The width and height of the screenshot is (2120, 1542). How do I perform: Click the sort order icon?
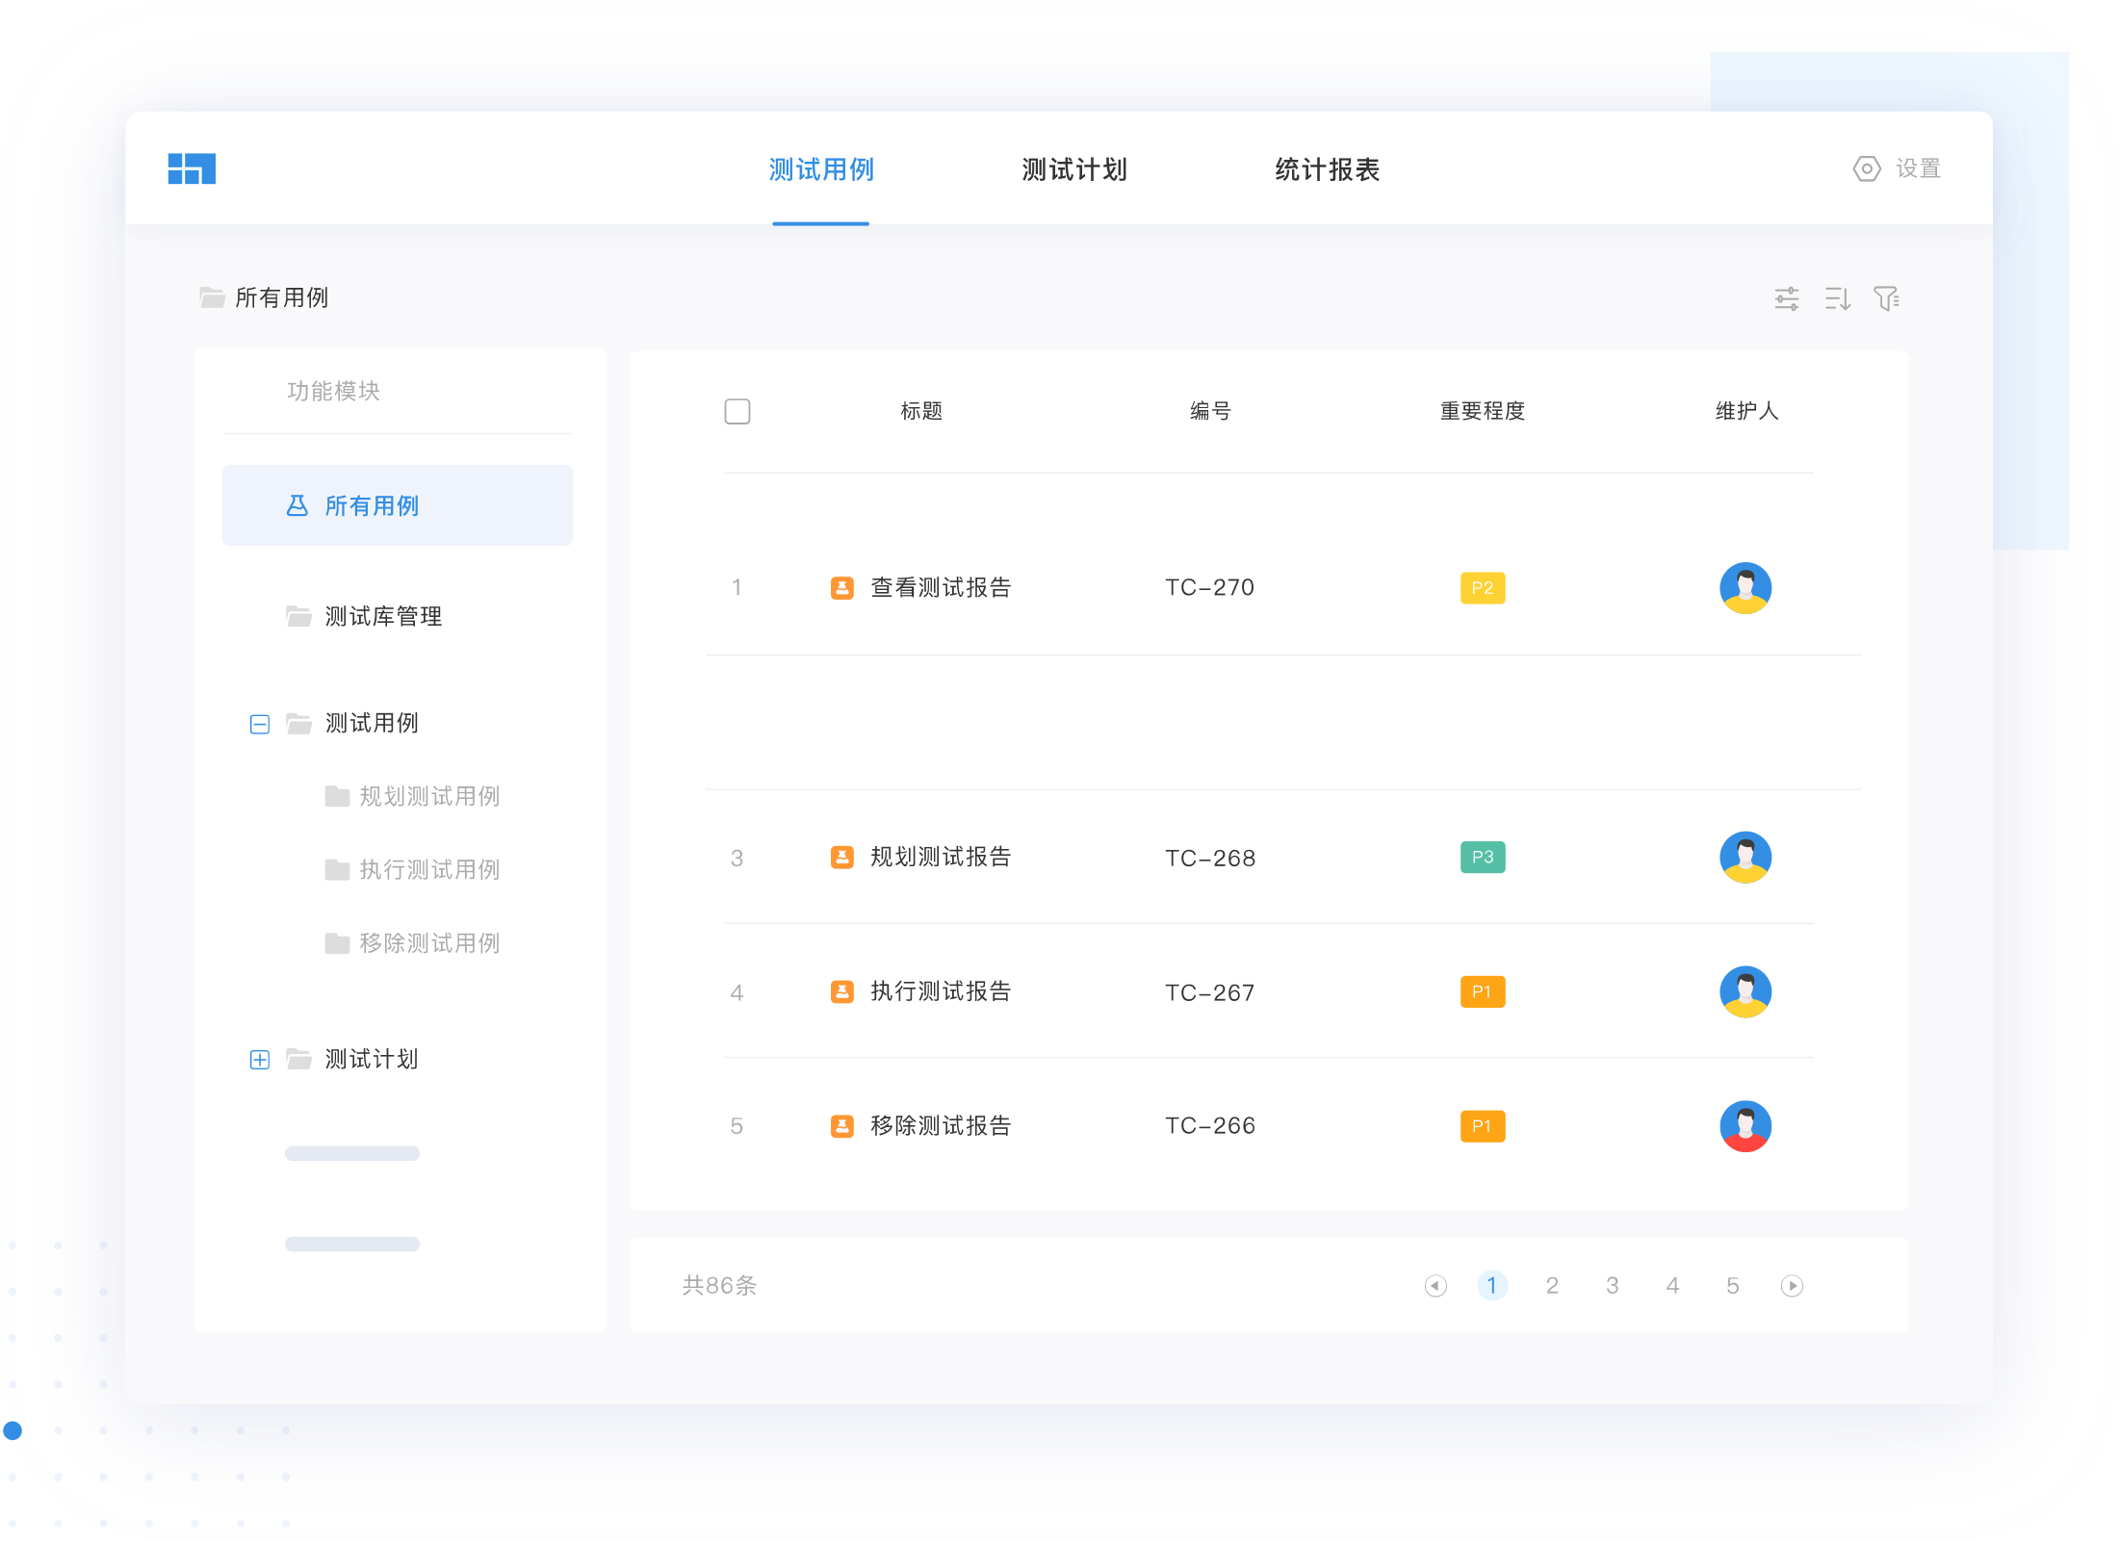pos(1838,298)
